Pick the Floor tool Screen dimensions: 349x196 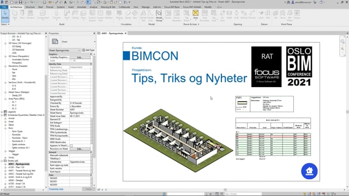[x=83, y=15]
